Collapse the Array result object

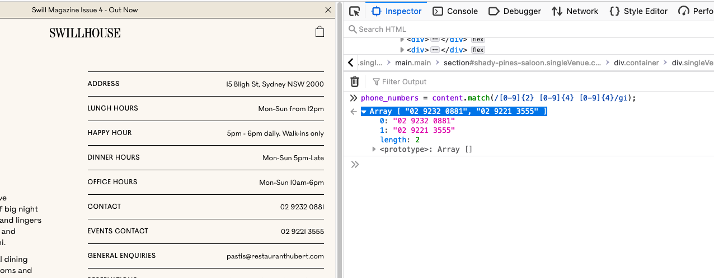(x=364, y=112)
